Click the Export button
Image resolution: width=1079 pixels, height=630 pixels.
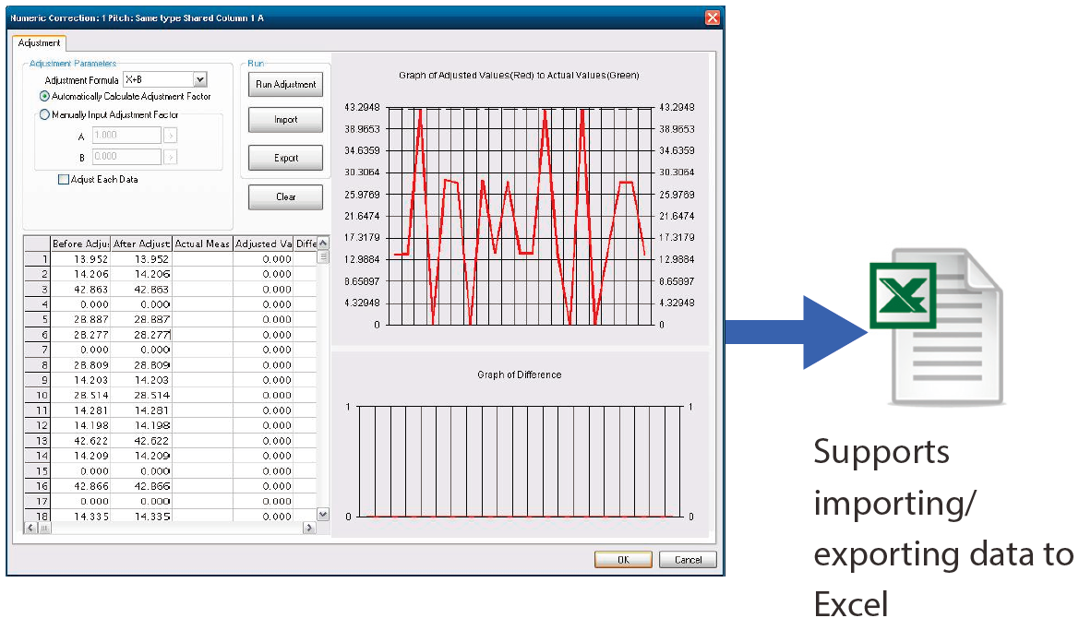[x=285, y=158]
